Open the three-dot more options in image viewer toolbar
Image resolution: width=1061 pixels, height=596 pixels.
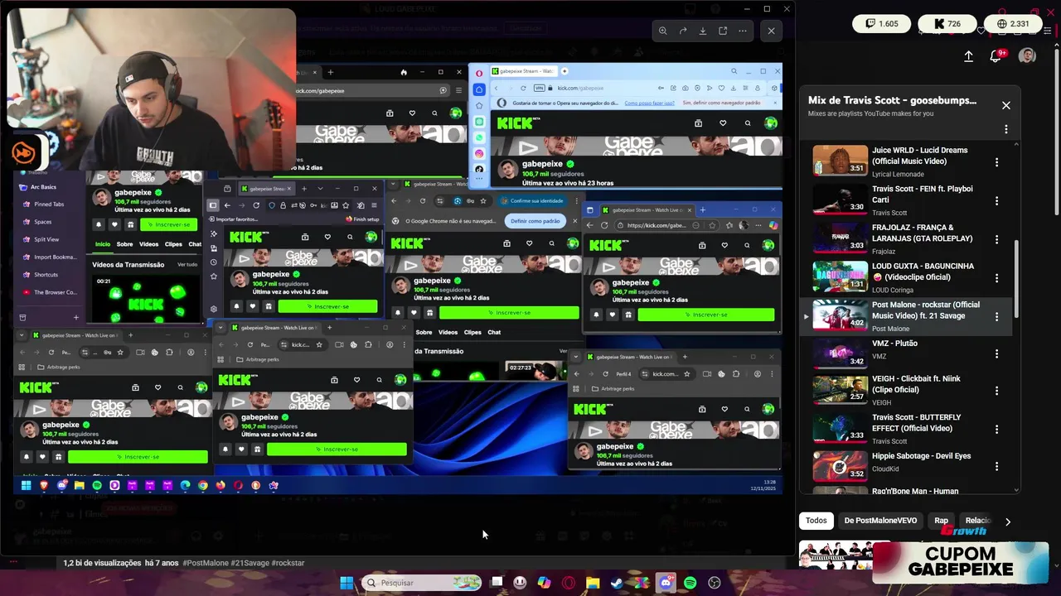click(743, 31)
